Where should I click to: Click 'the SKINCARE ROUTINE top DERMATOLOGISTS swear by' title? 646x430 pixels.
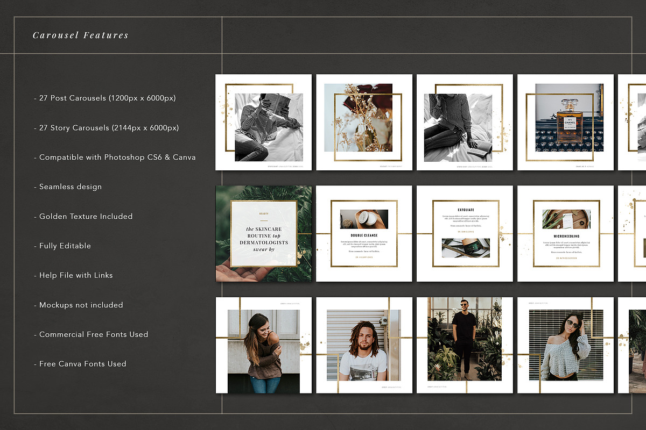click(x=264, y=239)
